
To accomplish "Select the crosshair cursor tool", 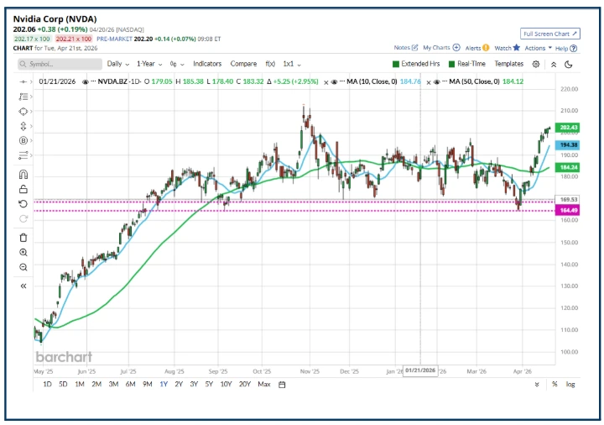I will pos(23,81).
